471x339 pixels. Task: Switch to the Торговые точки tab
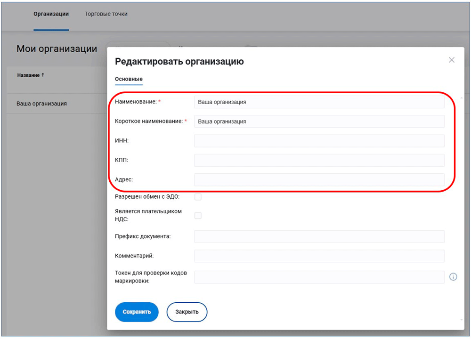point(106,14)
